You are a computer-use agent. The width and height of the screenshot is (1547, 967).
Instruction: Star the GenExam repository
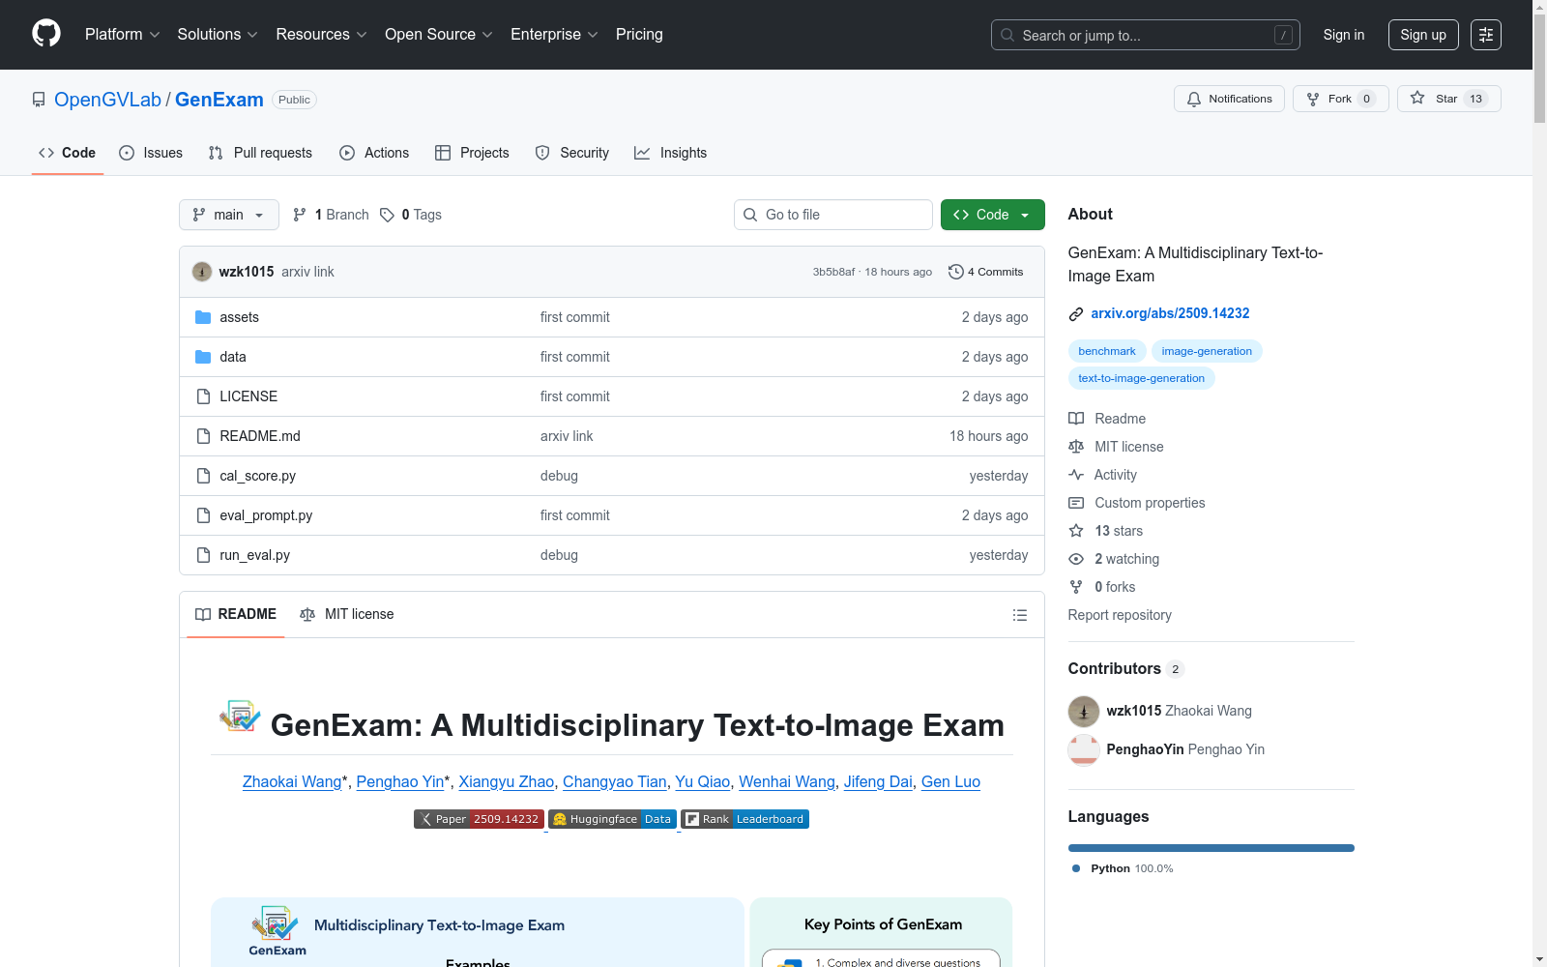[x=1448, y=99]
